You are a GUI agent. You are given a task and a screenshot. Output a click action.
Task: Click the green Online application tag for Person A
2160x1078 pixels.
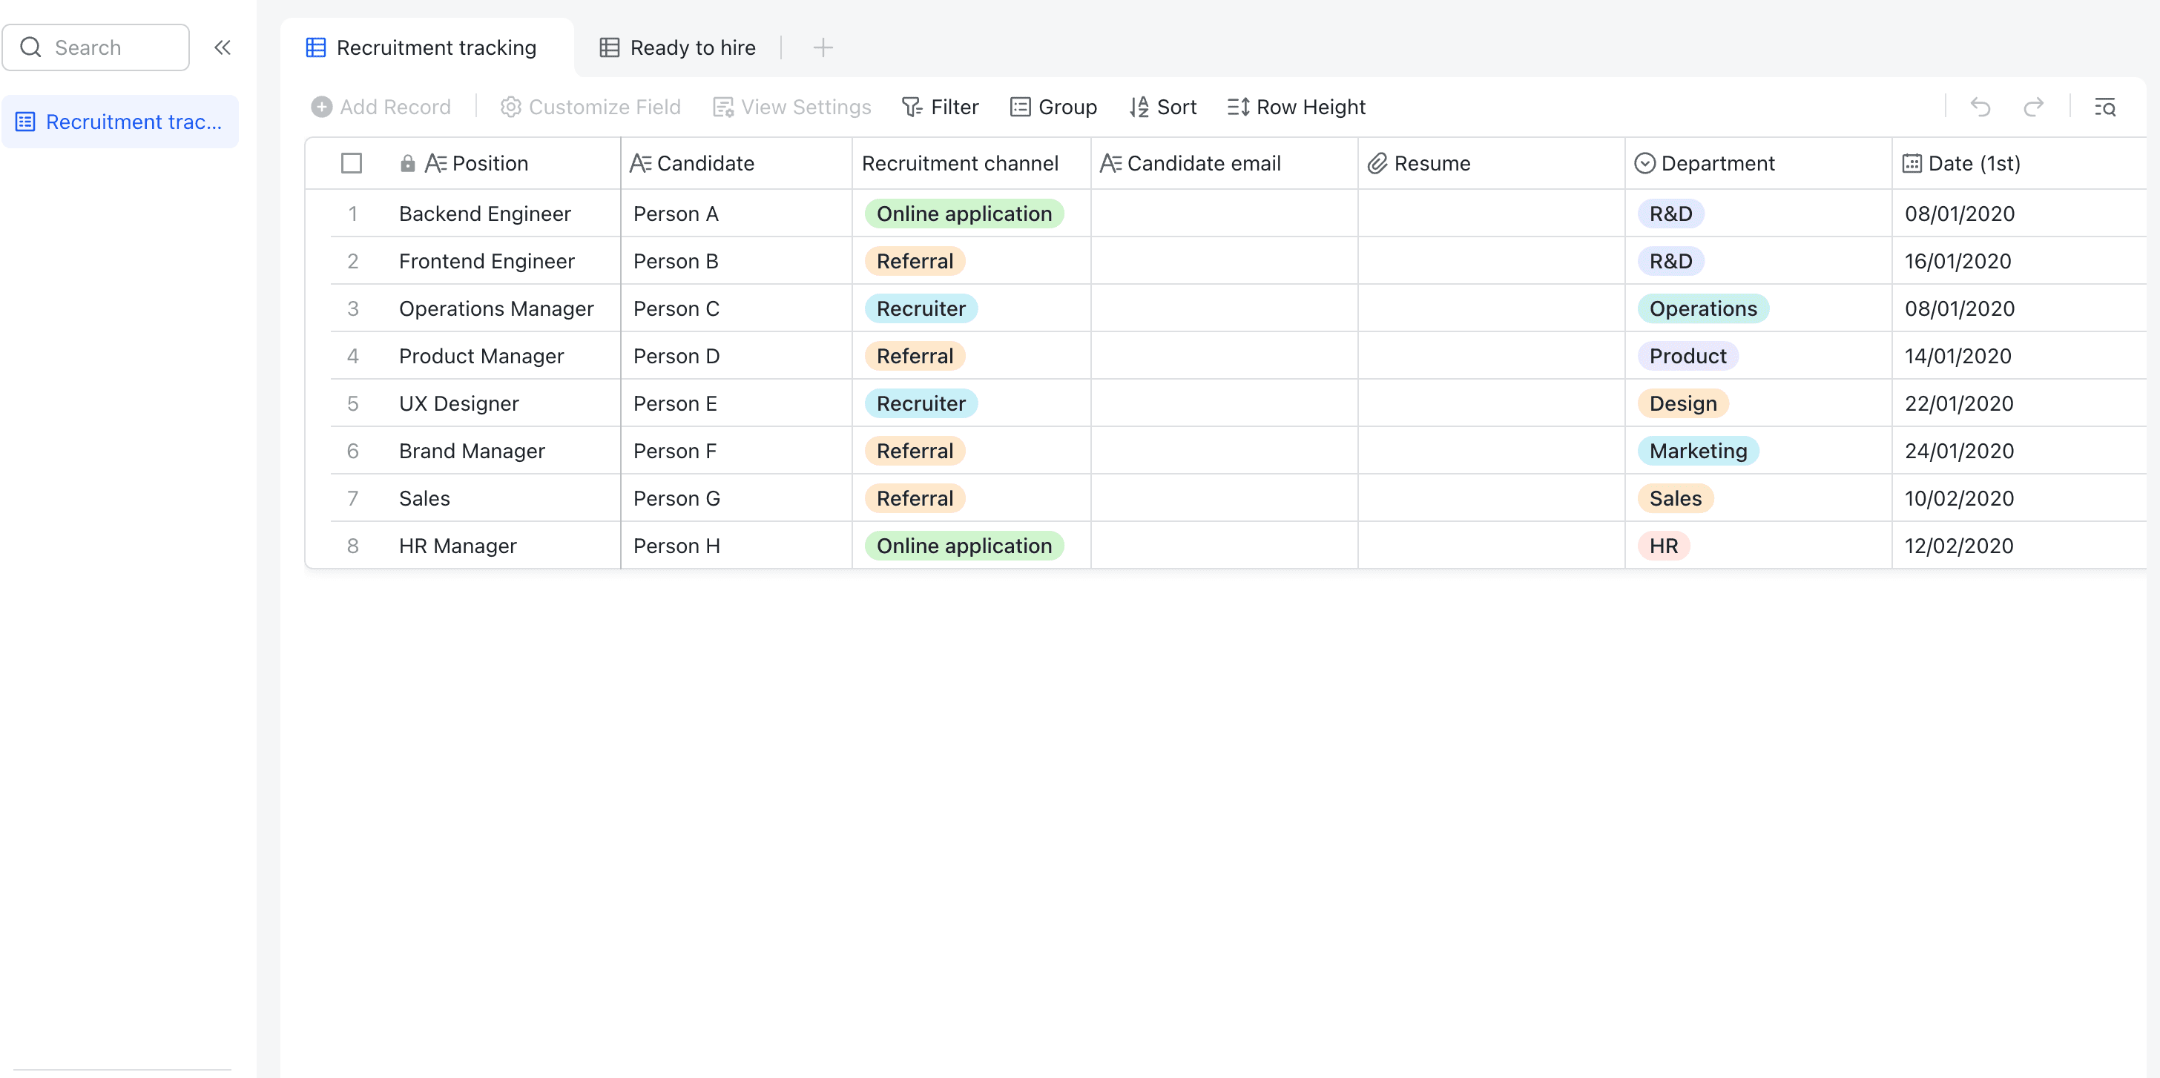[964, 214]
